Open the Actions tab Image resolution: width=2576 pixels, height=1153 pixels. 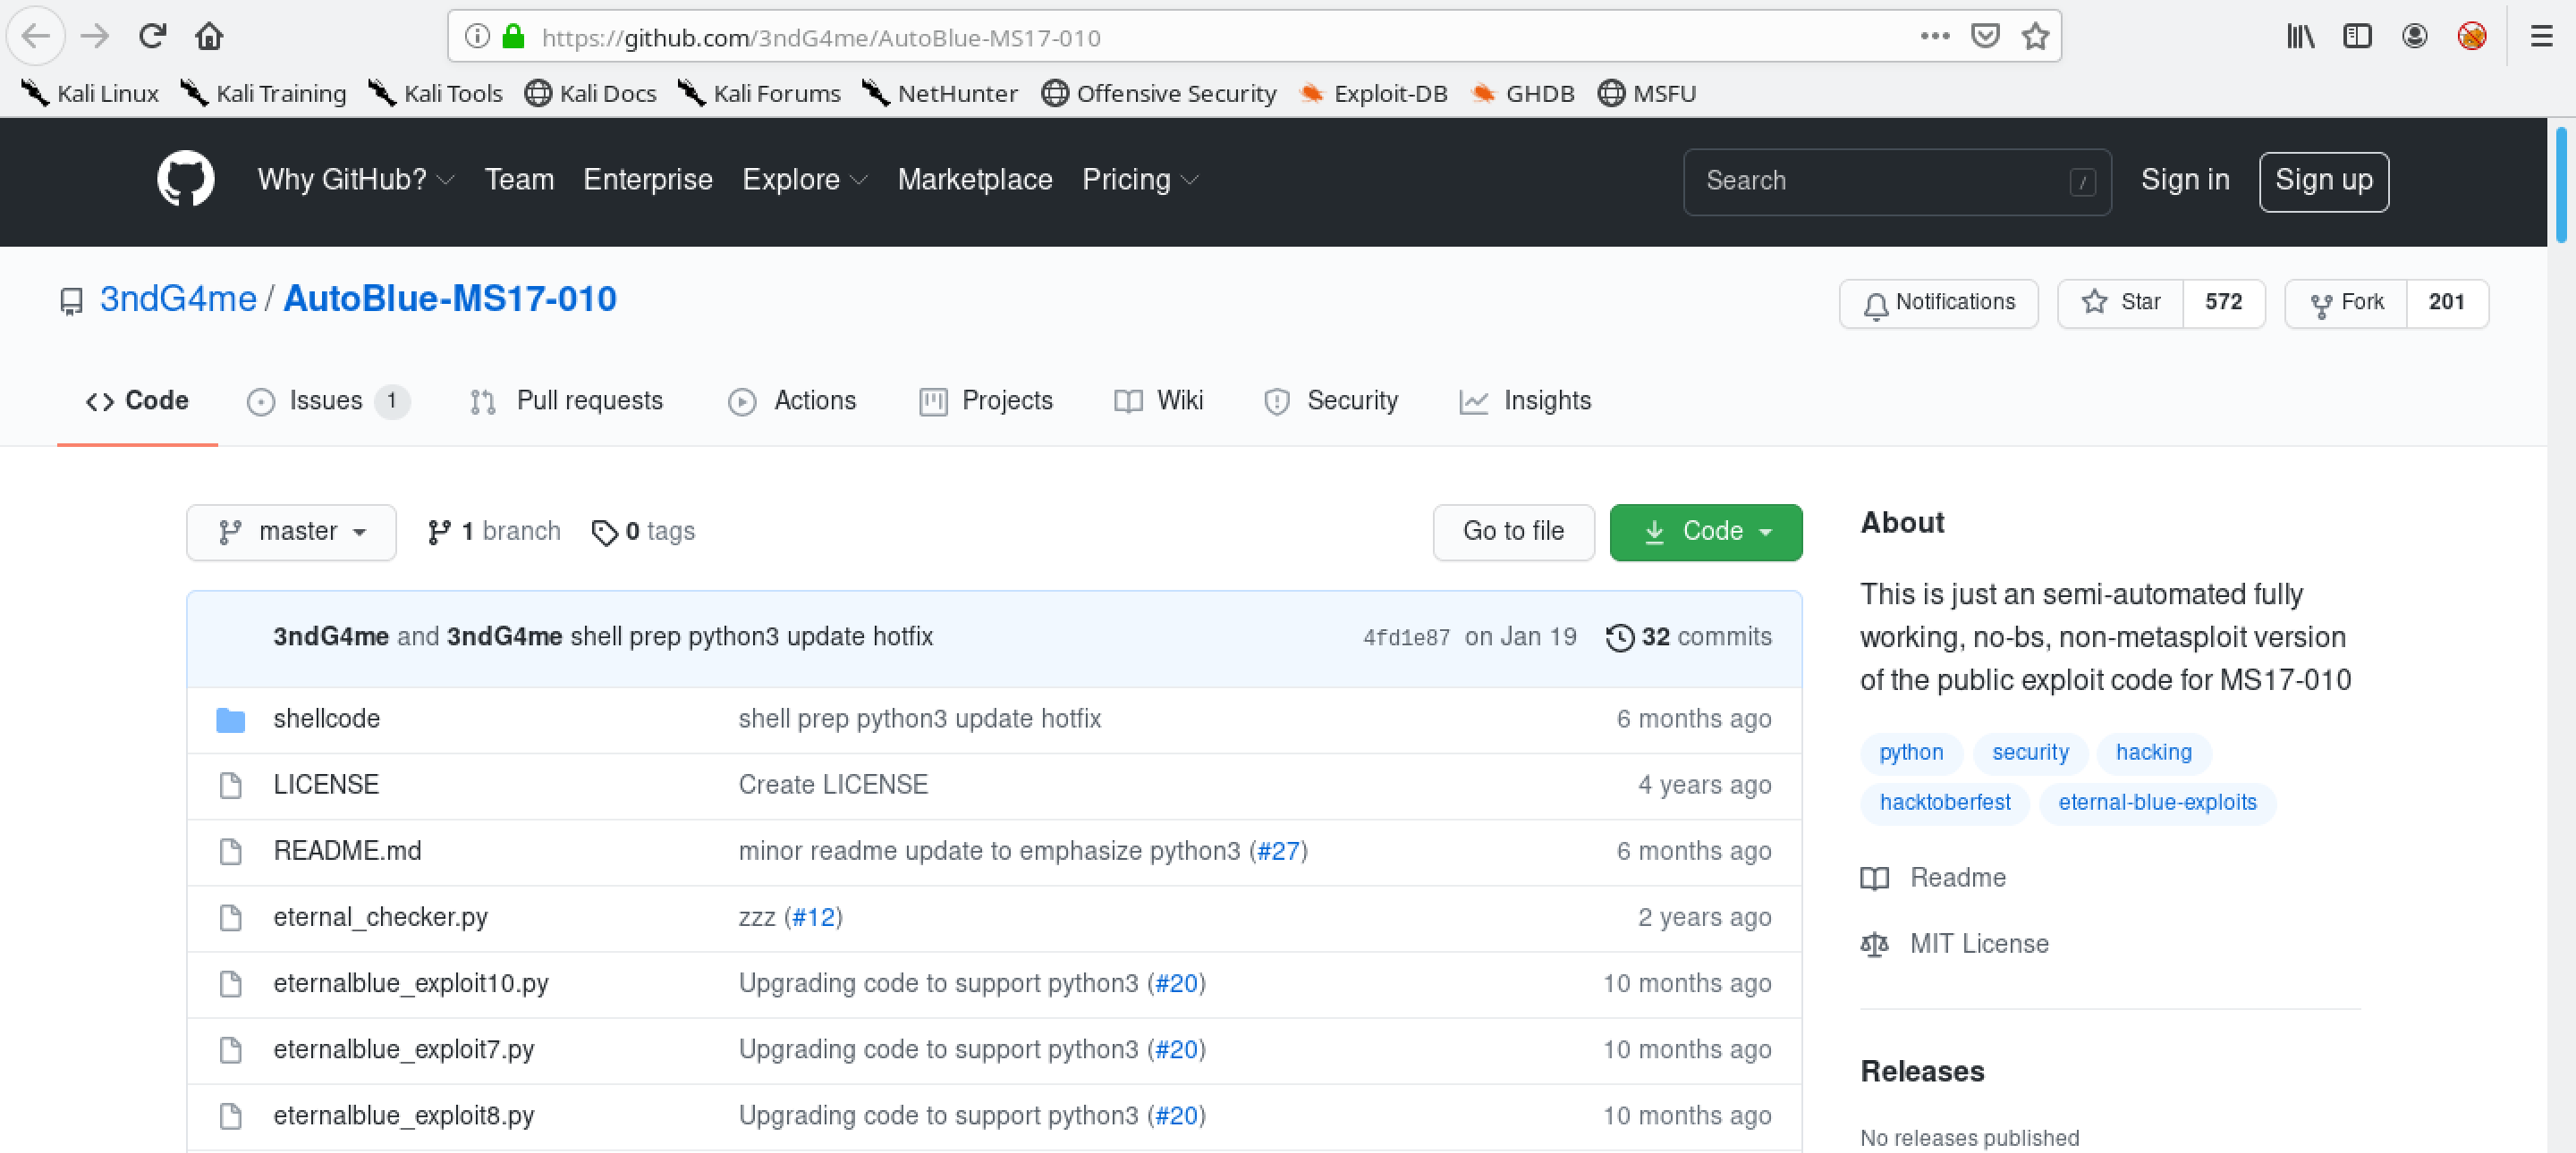click(x=792, y=400)
